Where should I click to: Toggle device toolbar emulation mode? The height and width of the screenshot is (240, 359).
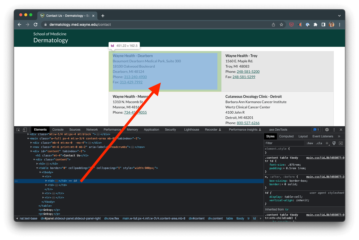25,129
